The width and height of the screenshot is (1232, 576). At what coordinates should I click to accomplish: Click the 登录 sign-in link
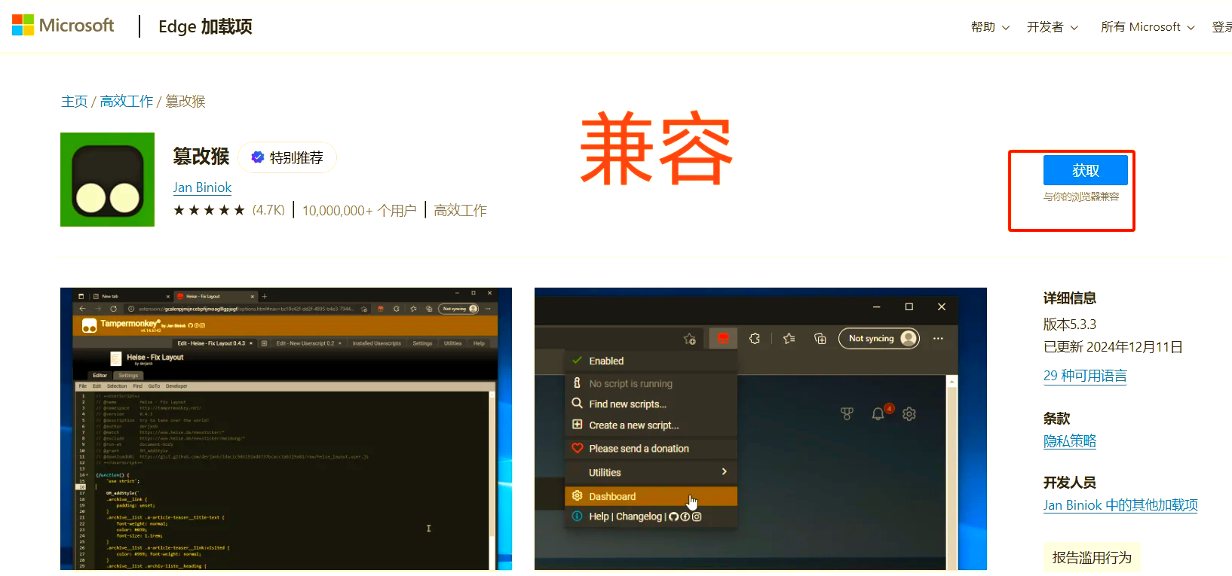click(1221, 27)
